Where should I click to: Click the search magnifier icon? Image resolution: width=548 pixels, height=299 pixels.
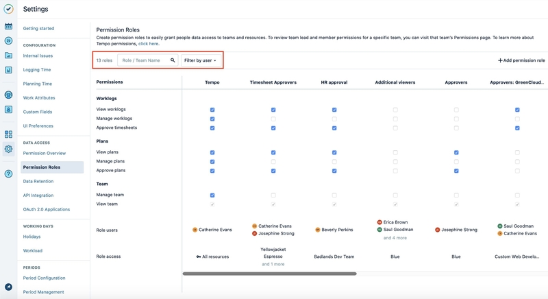[x=173, y=60]
